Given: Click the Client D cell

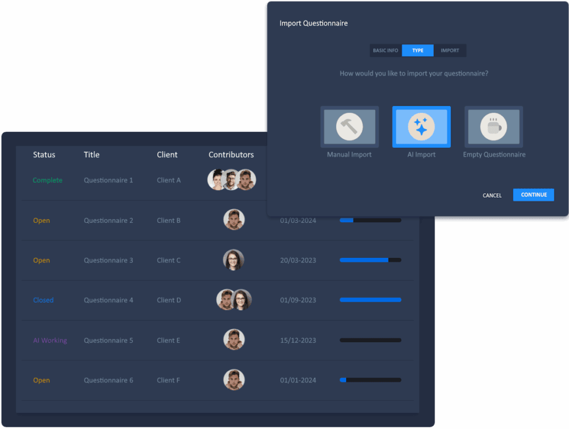Looking at the screenshot, I should (x=169, y=300).
